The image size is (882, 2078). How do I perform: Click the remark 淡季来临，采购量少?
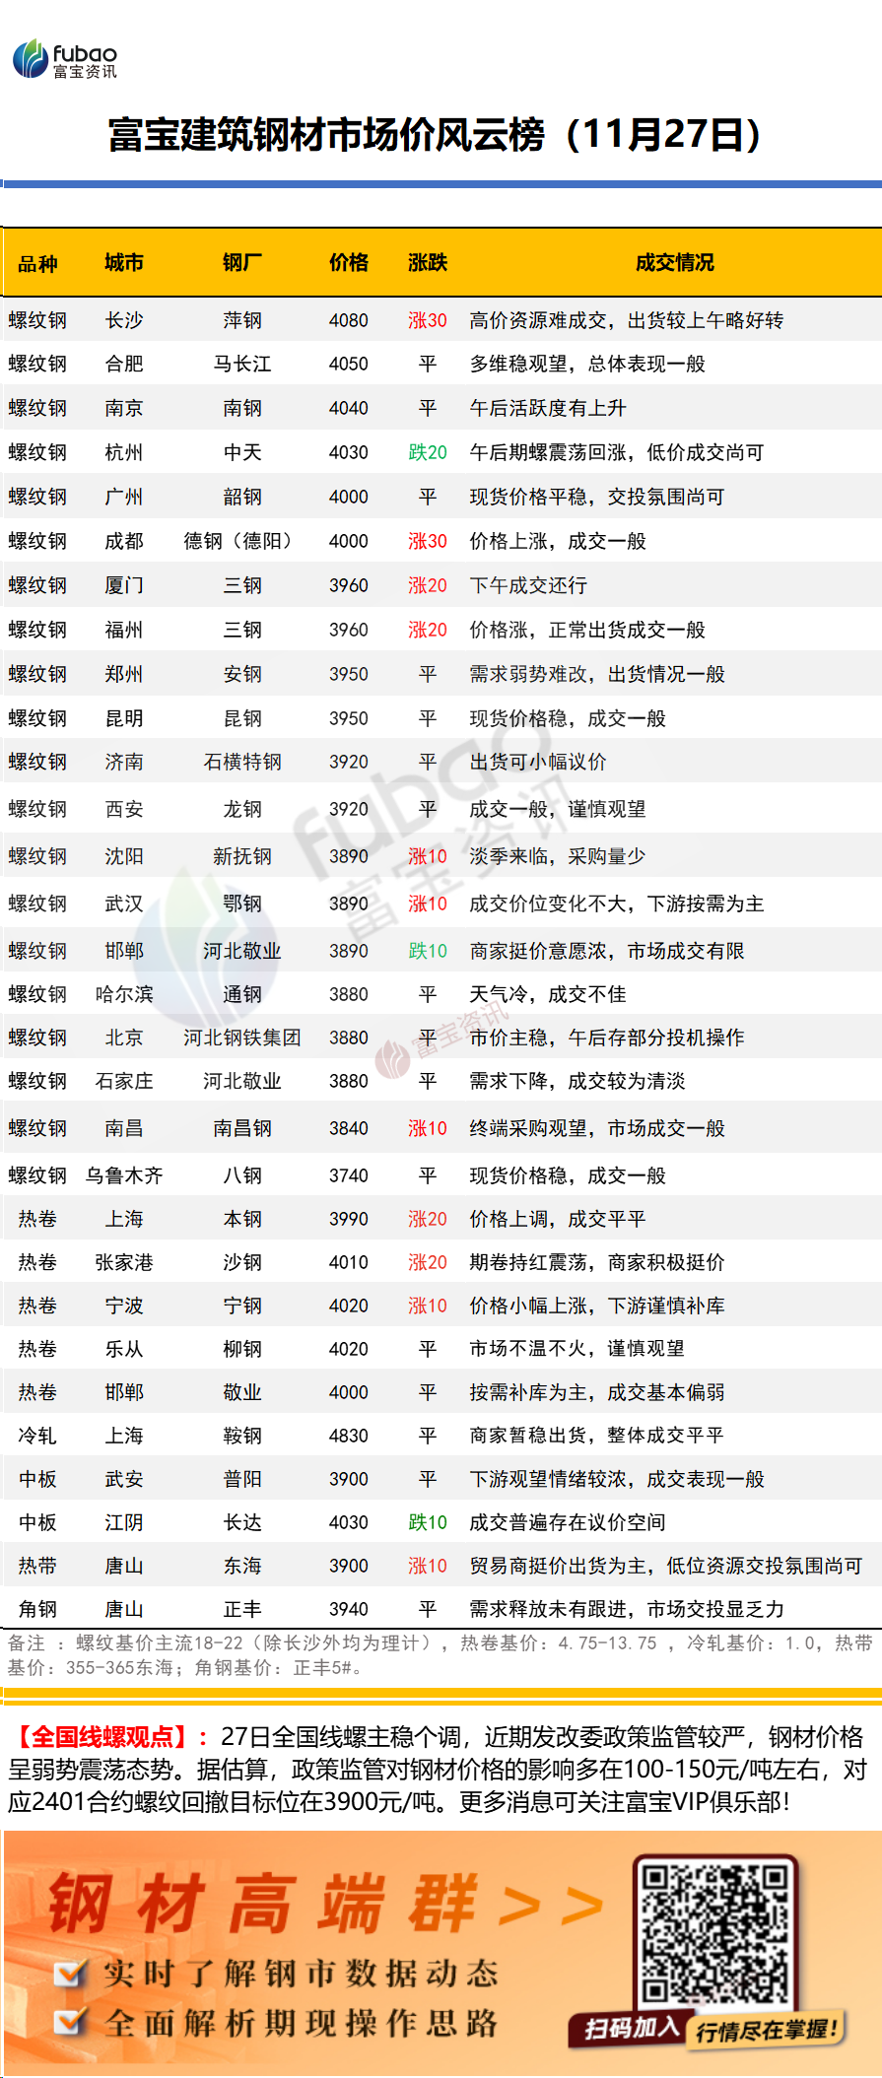[558, 856]
